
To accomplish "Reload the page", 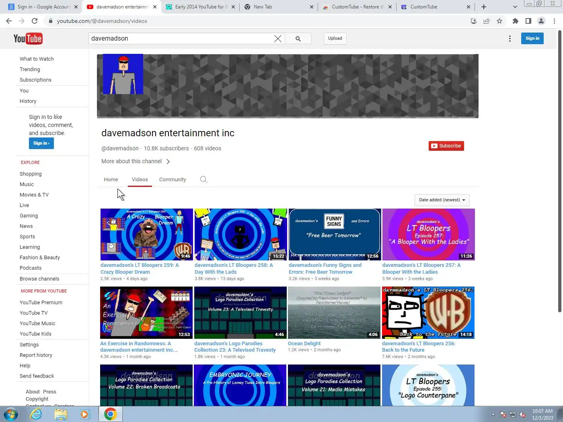I will (x=35, y=21).
